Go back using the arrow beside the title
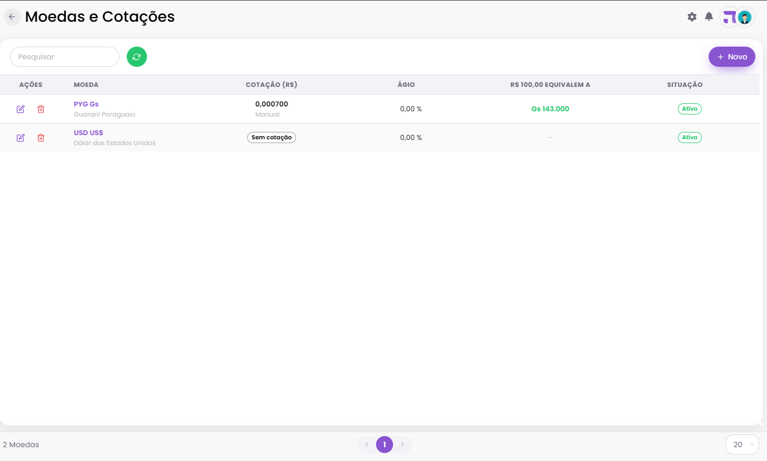The height and width of the screenshot is (461, 767). (12, 17)
